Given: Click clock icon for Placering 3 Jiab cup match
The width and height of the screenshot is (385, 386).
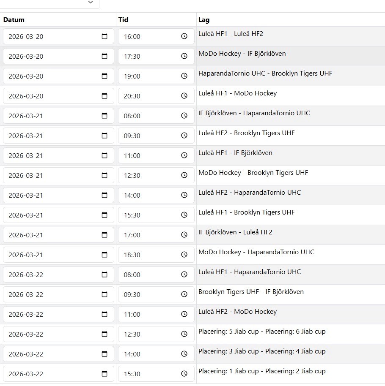Looking at the screenshot, I should tap(184, 354).
